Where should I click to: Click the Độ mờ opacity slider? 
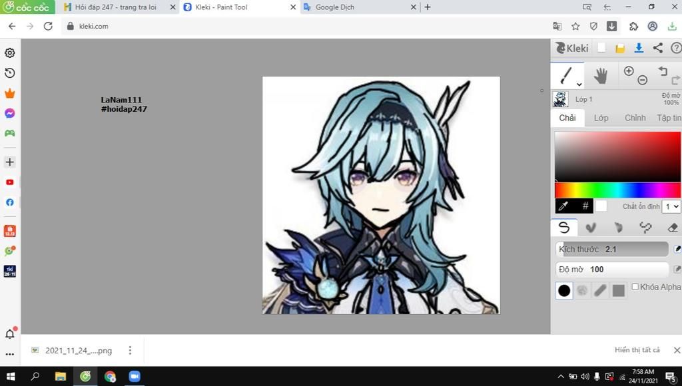pyautogui.click(x=612, y=270)
